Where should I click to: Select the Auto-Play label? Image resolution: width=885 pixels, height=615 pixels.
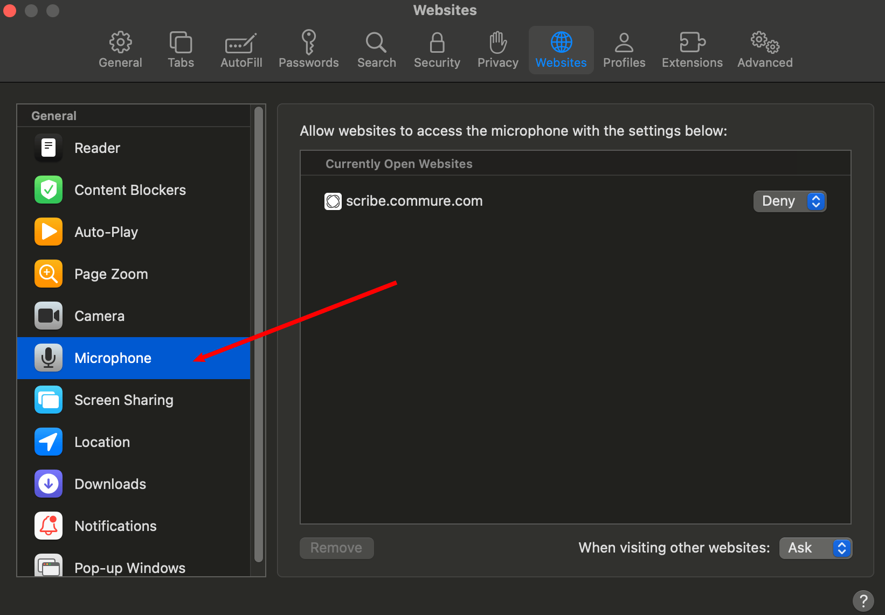pos(106,232)
